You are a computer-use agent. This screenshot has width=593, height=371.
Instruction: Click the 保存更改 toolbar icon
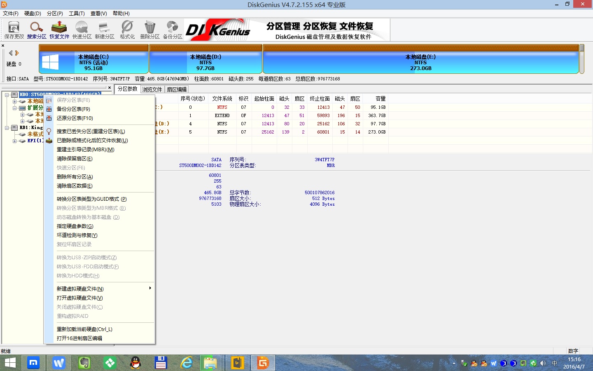click(x=14, y=30)
